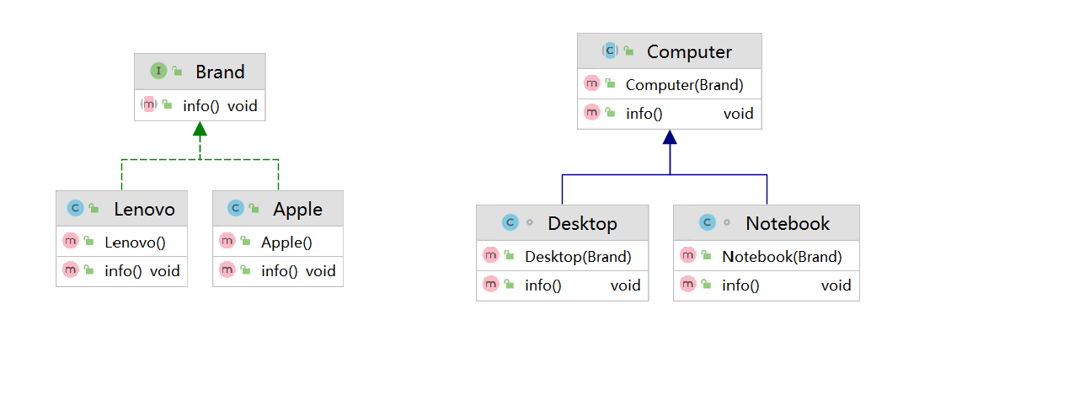The height and width of the screenshot is (416, 1074).
Task: Click the method icon of info() in Desktop box
Action: coord(491,285)
